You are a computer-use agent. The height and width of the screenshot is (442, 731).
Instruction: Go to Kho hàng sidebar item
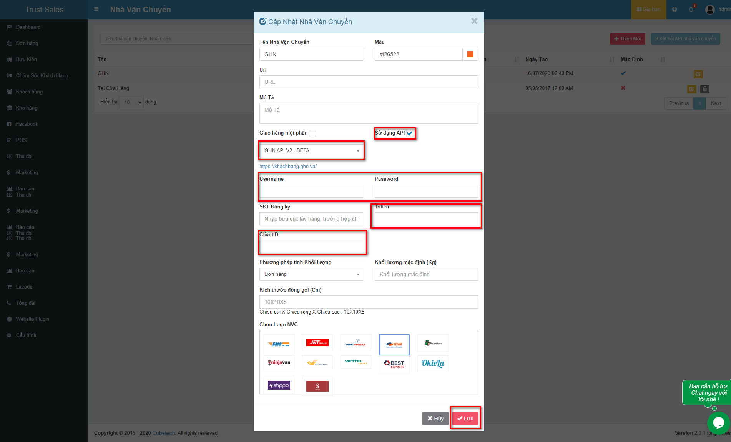[27, 108]
